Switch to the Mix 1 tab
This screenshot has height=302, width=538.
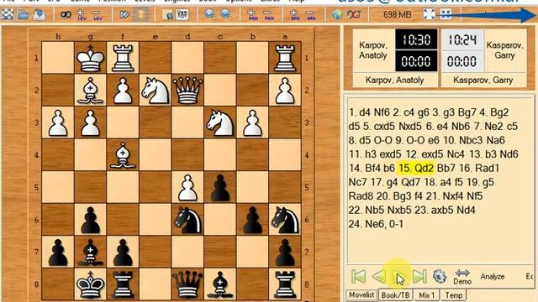tap(426, 294)
